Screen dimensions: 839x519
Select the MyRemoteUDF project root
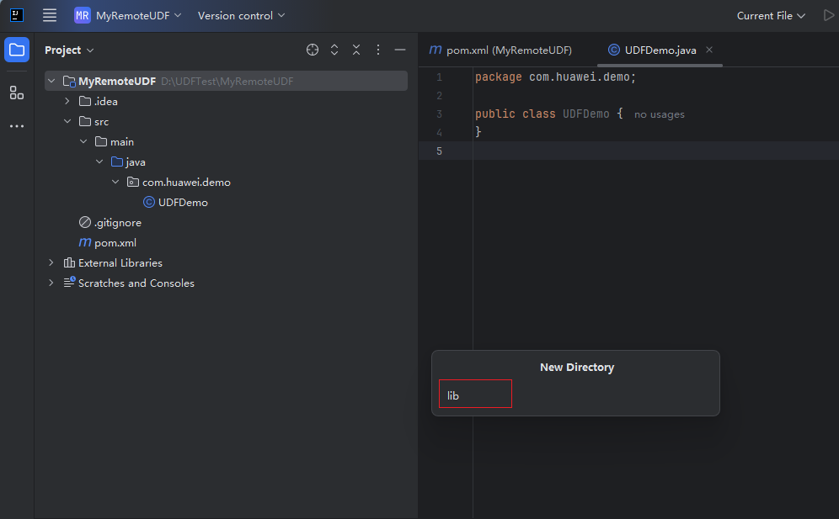(x=226, y=82)
